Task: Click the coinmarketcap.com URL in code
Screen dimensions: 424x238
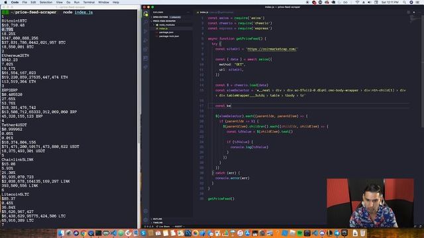Action: pyautogui.click(x=272, y=49)
